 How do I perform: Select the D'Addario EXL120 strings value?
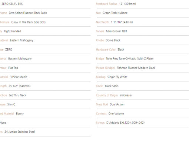125,123
